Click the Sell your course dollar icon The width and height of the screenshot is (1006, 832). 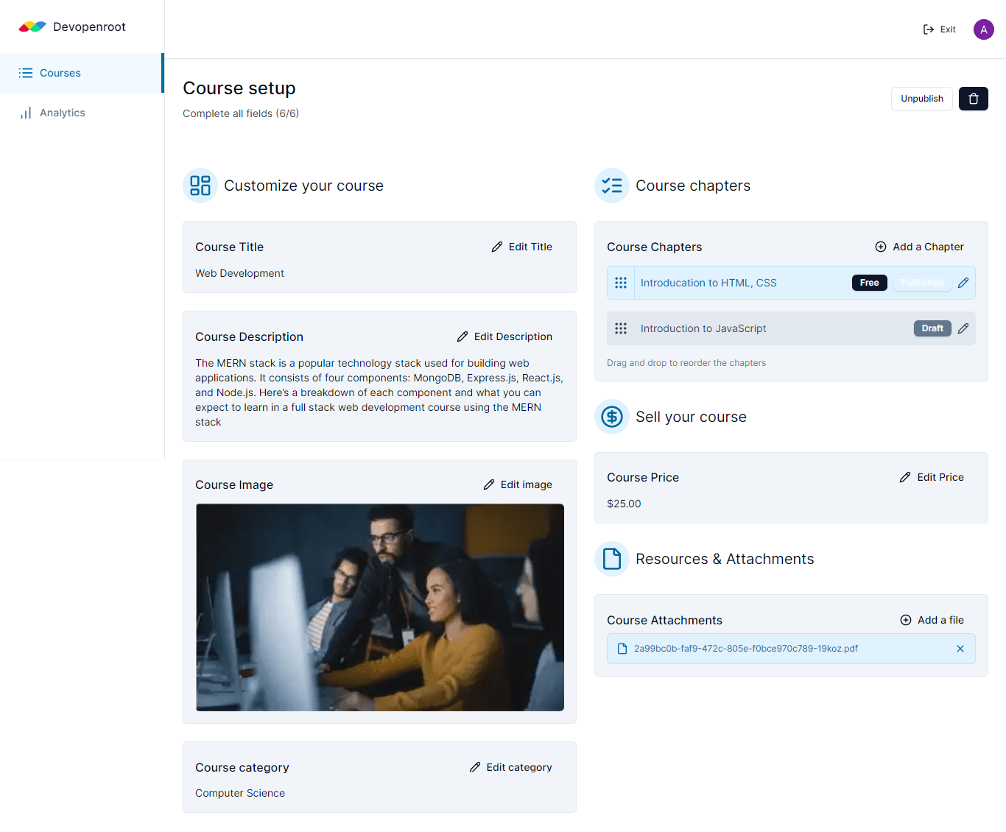(x=612, y=417)
